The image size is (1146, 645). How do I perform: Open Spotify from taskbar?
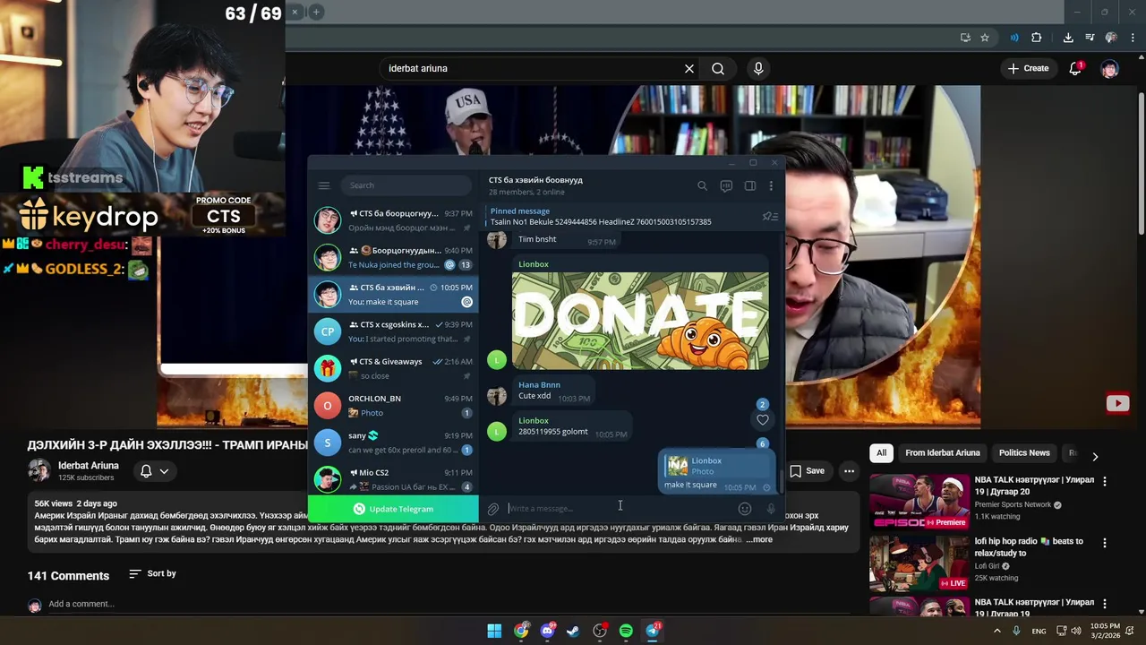tap(626, 631)
